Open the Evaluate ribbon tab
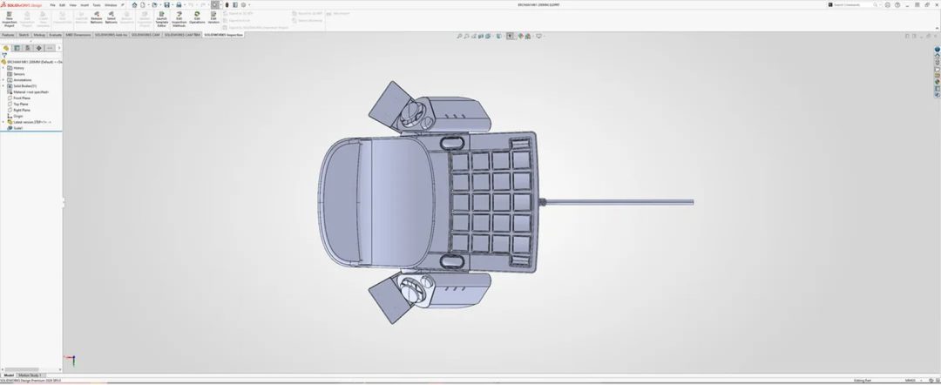The image size is (941, 385). click(x=55, y=35)
